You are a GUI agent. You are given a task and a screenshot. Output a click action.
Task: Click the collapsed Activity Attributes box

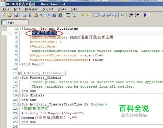pyautogui.click(x=43, y=73)
